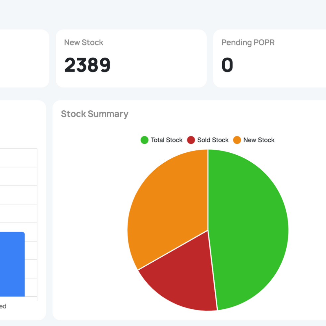Toggle the 'New Stock' legend label in chart
The height and width of the screenshot is (326, 326).
click(x=259, y=140)
